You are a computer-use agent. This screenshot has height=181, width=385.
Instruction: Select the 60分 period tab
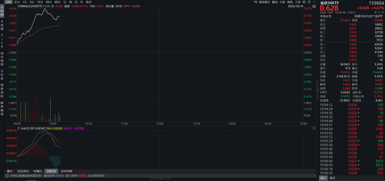coord(57,2)
